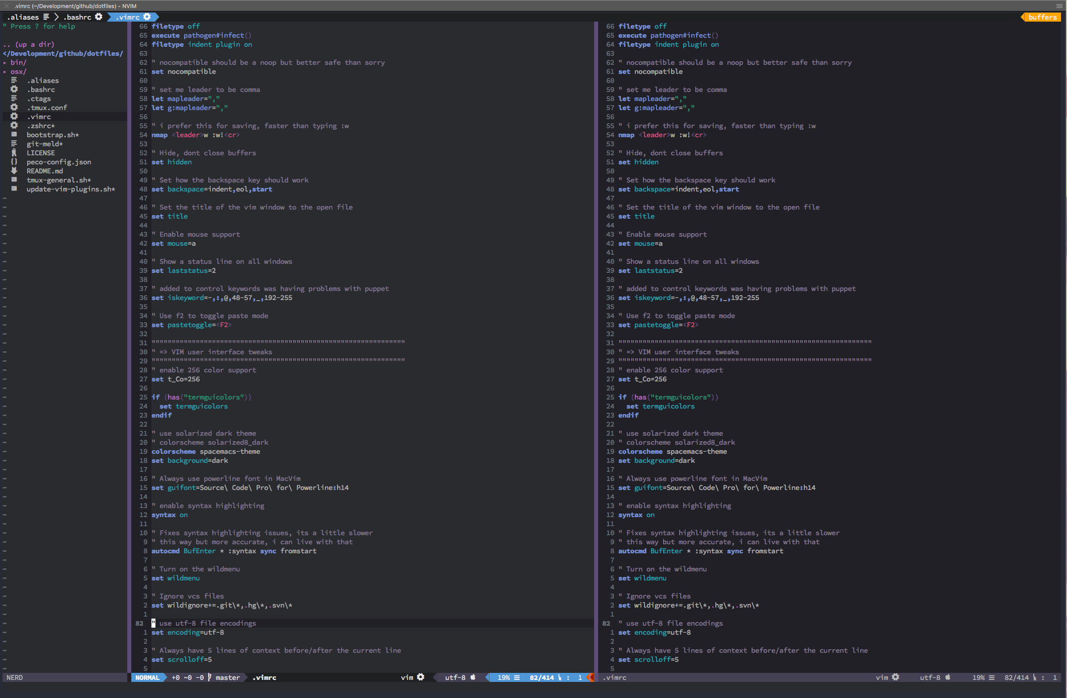
Task: Expand the bin/ directory arrow
Action: [x=5, y=63]
